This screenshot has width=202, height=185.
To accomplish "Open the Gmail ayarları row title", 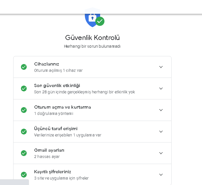I will click(x=49, y=150).
